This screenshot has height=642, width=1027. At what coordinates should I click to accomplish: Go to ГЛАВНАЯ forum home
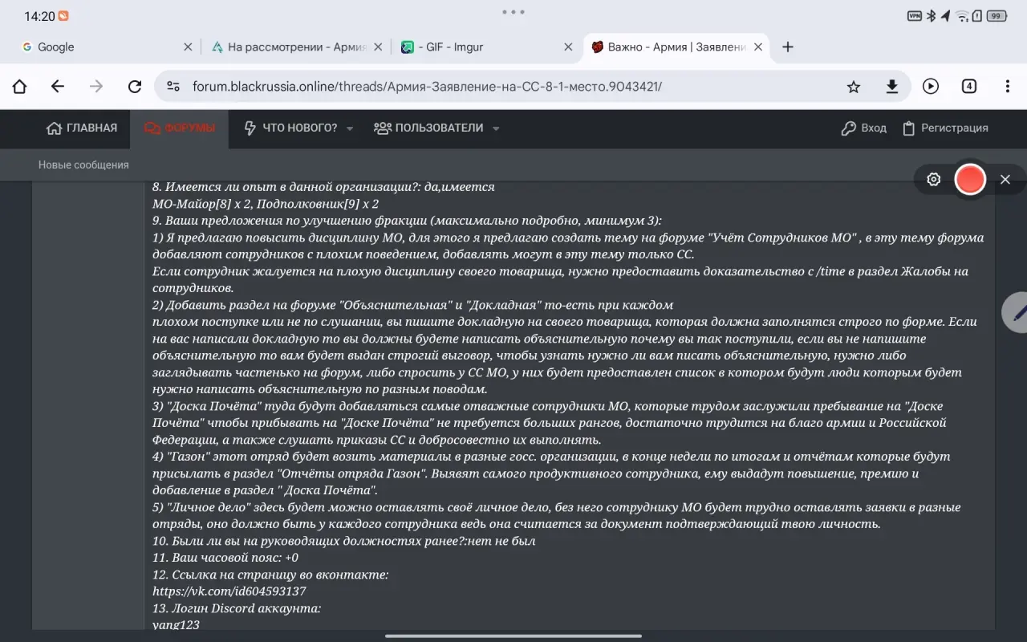coord(82,128)
